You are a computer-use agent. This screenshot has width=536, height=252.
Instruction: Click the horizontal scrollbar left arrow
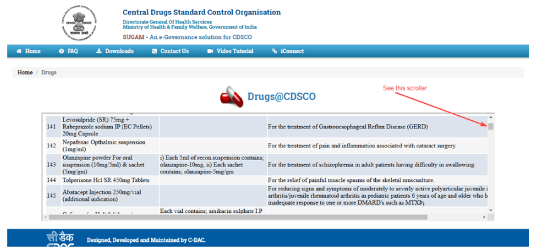point(45,217)
